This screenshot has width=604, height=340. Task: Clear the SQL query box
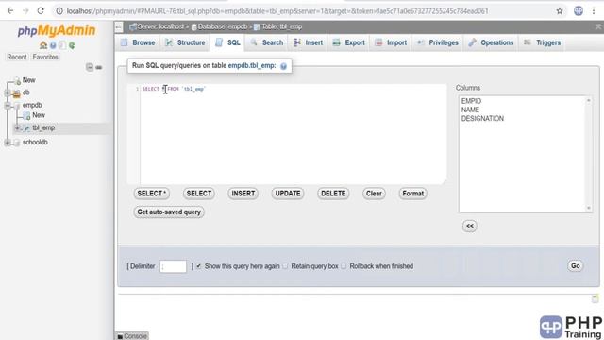(374, 194)
